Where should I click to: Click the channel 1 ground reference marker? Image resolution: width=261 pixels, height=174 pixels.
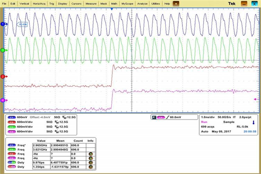(3, 24)
